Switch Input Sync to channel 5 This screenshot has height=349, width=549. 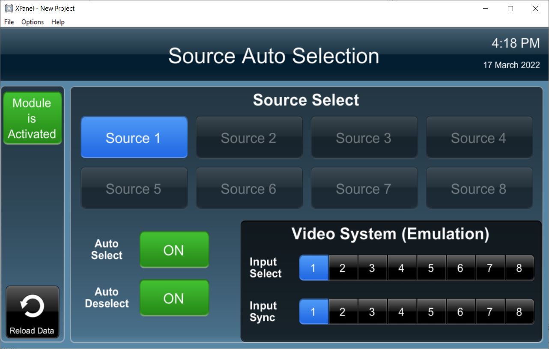point(431,312)
